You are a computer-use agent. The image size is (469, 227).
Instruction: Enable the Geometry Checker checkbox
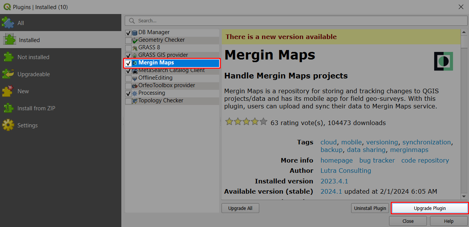(129, 41)
